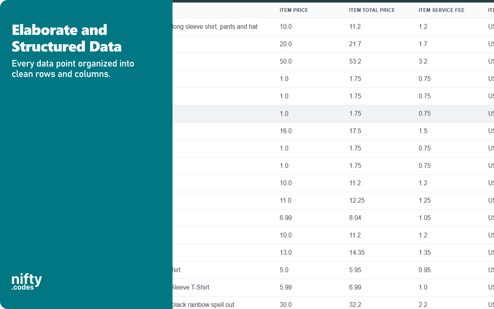
Task: Click the 'Elaborate and Structured Data' heading
Action: (x=67, y=38)
